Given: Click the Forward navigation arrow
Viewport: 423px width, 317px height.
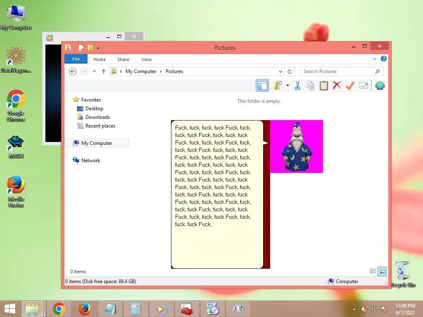Looking at the screenshot, I should [84, 71].
